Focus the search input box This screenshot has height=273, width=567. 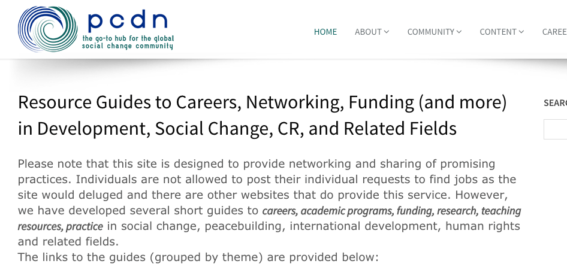[556, 129]
